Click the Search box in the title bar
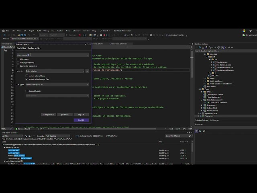The width and height of the screenshot is (257, 193). [x=105, y=31]
